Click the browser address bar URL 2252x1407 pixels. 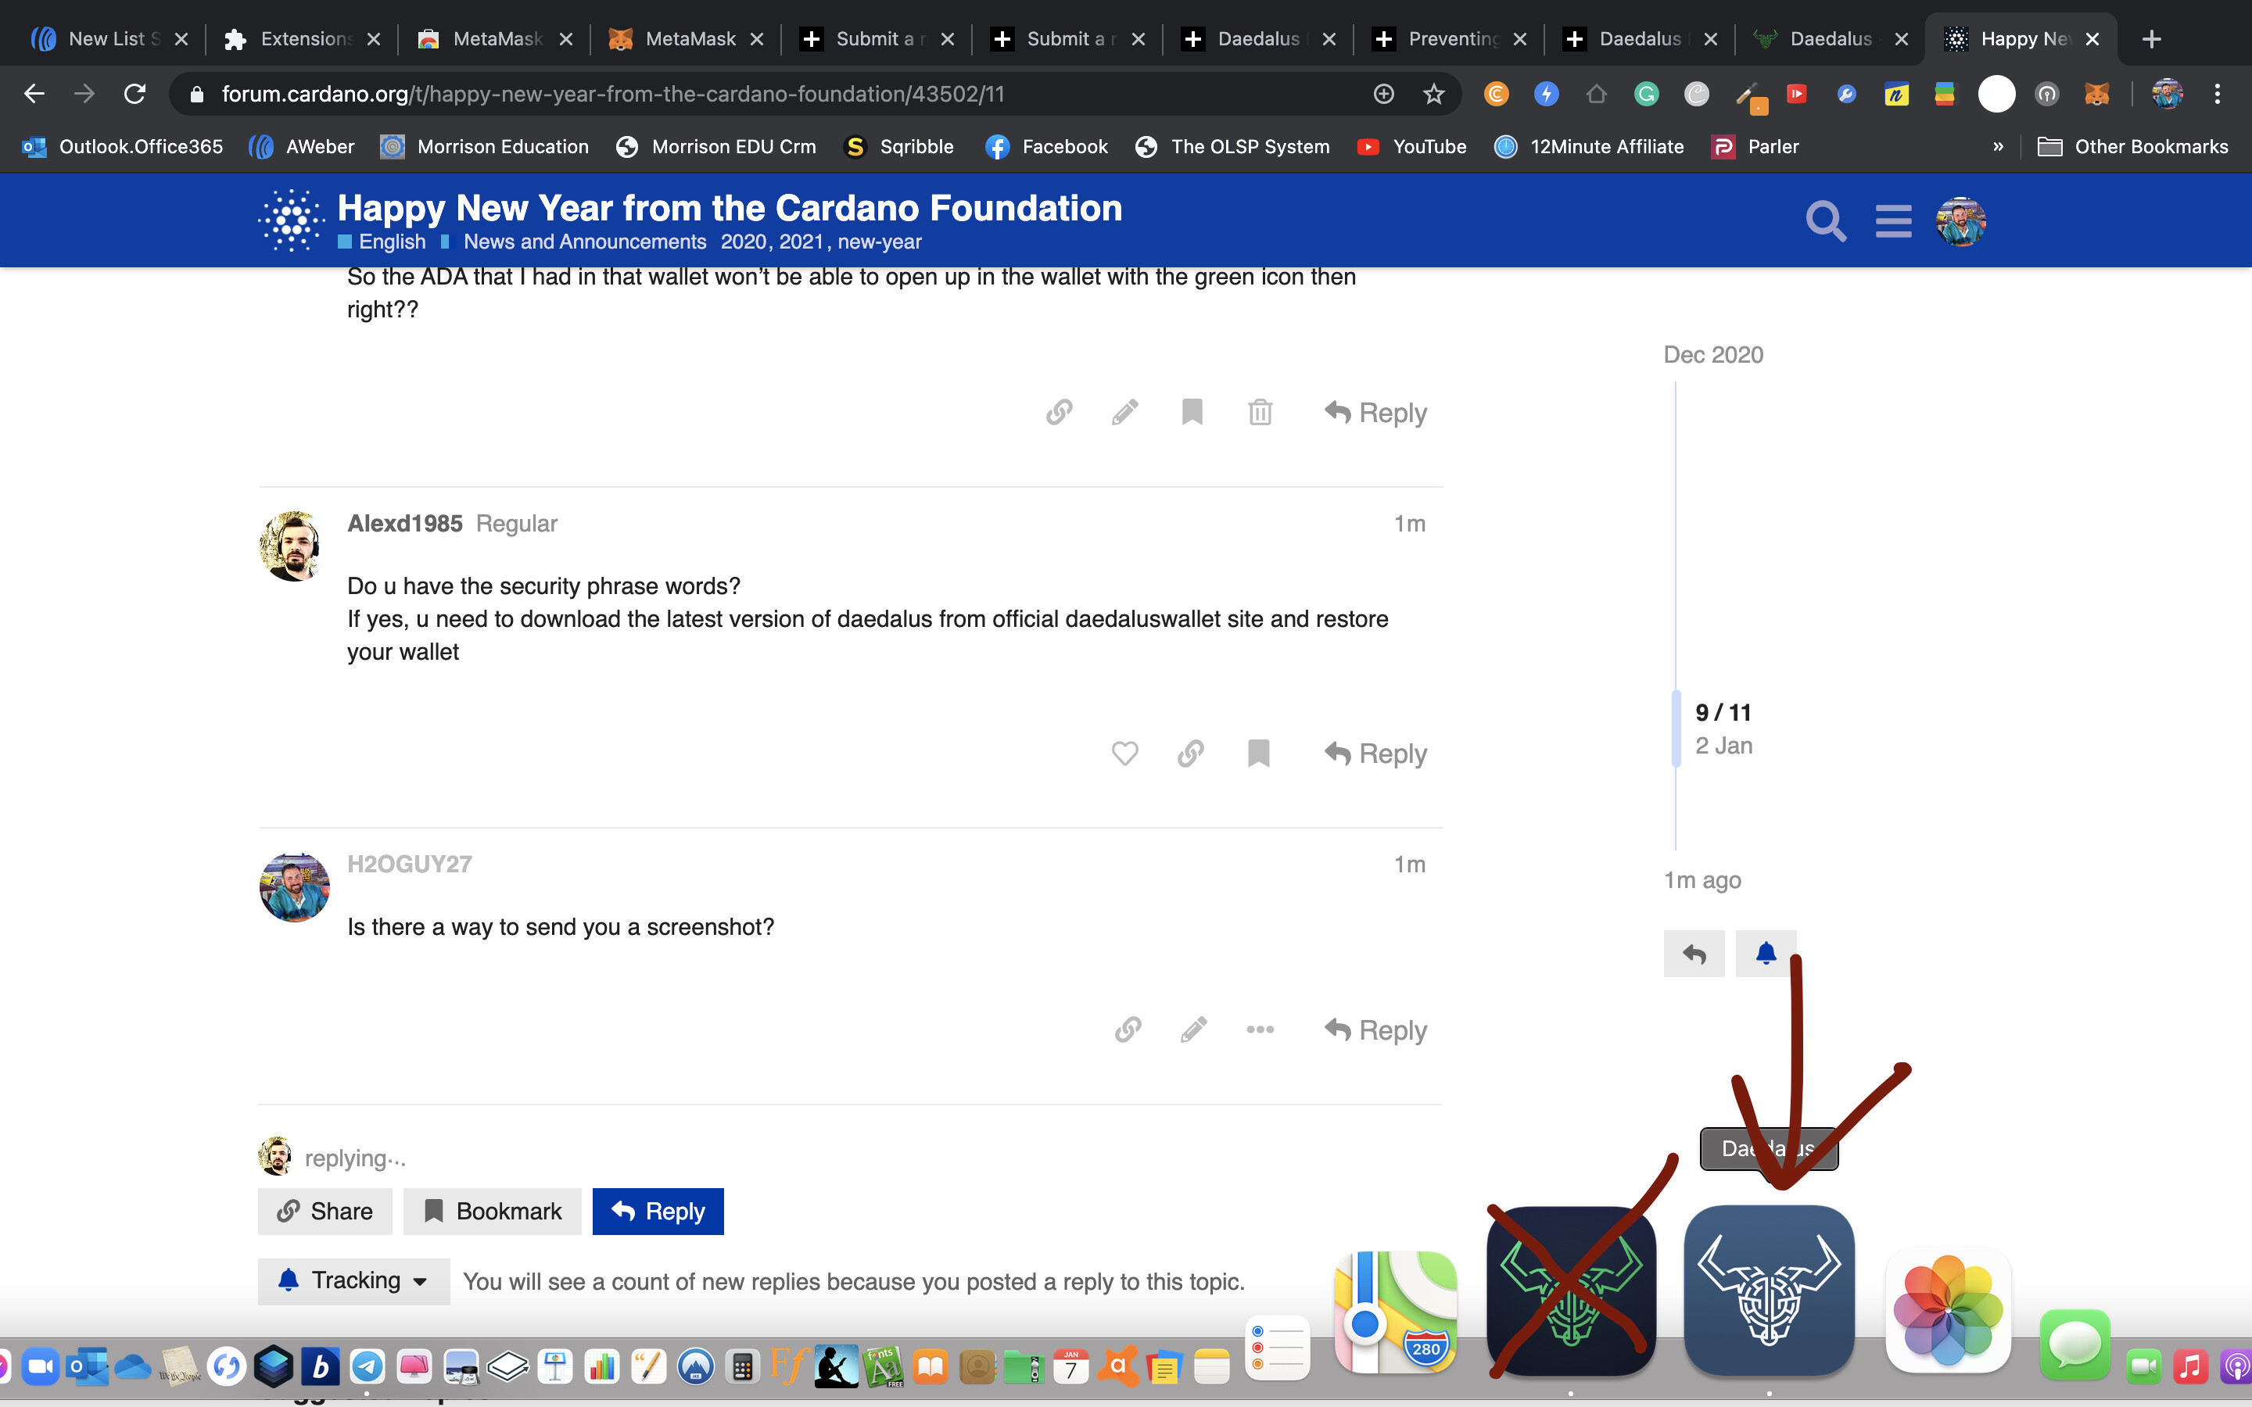click(x=612, y=94)
